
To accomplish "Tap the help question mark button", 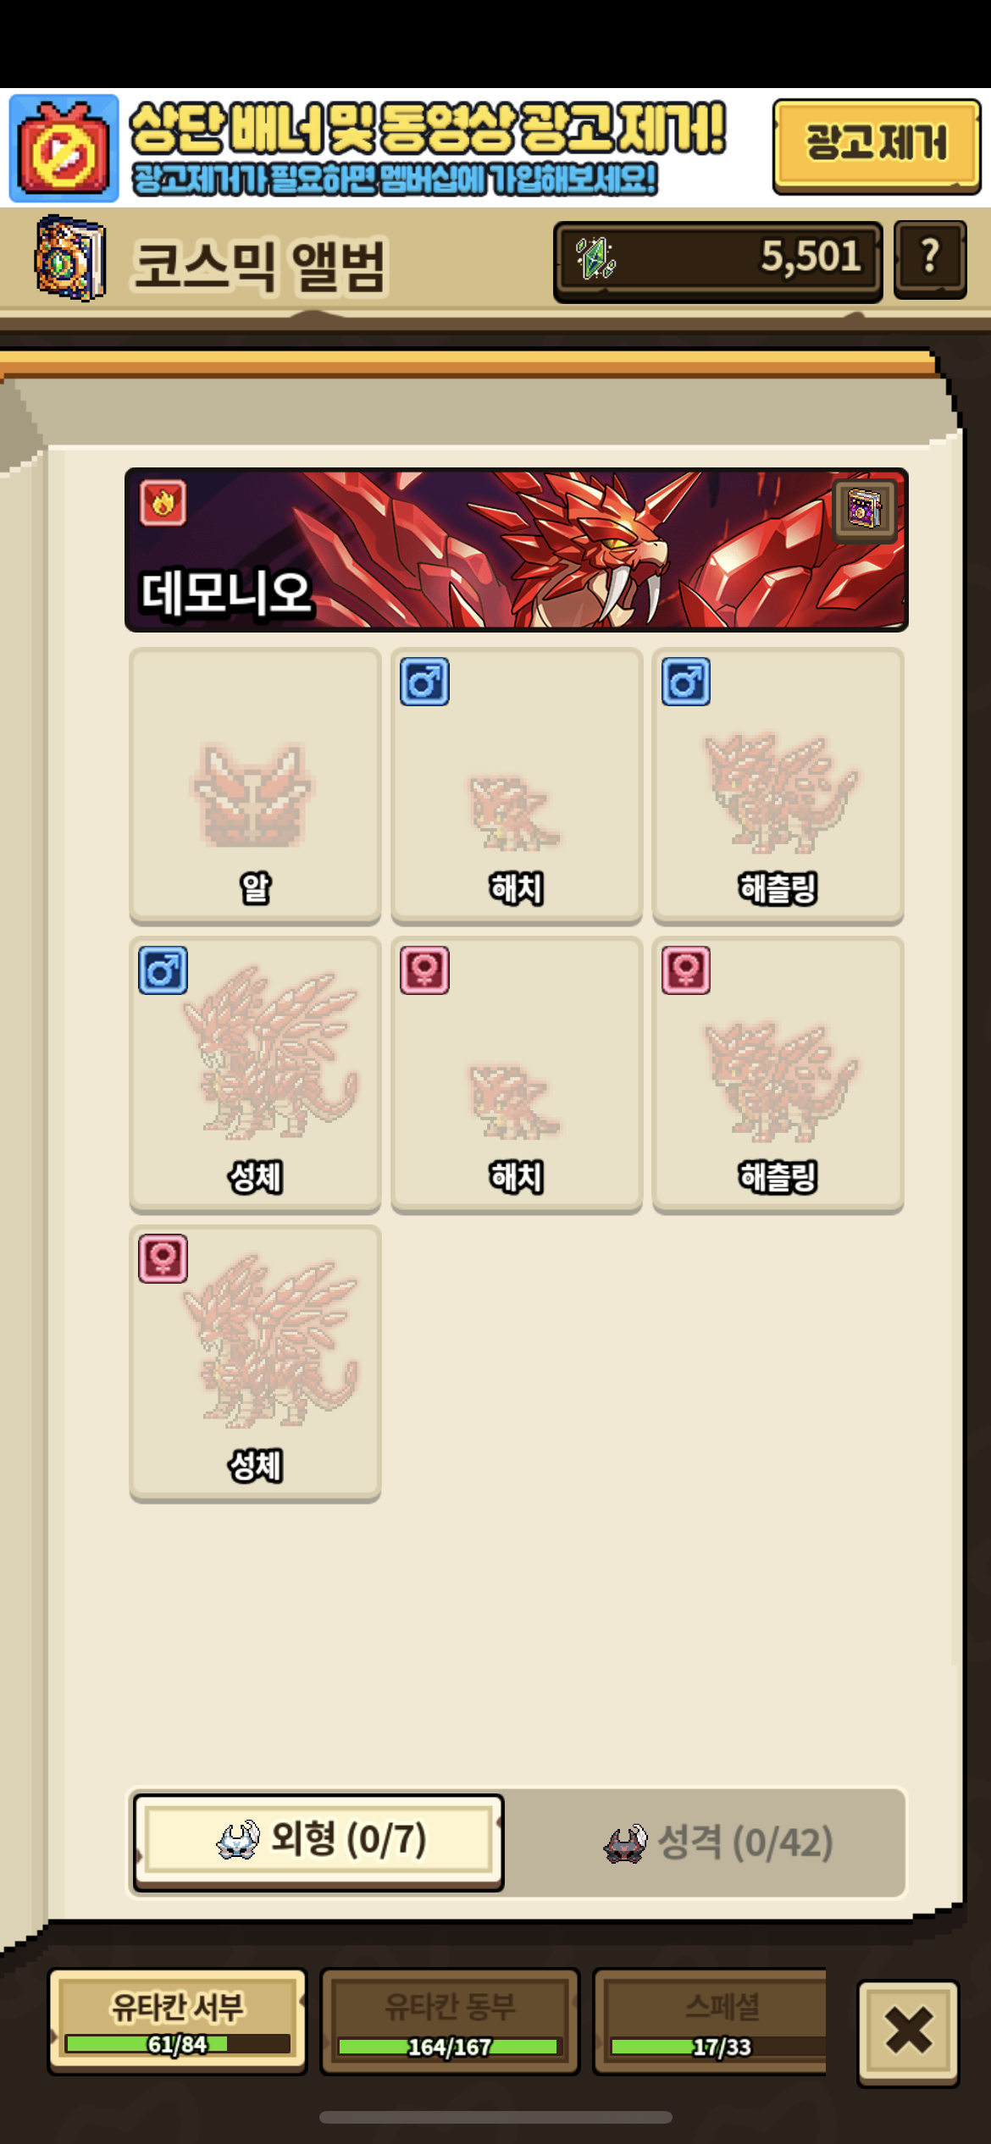I will [x=930, y=260].
